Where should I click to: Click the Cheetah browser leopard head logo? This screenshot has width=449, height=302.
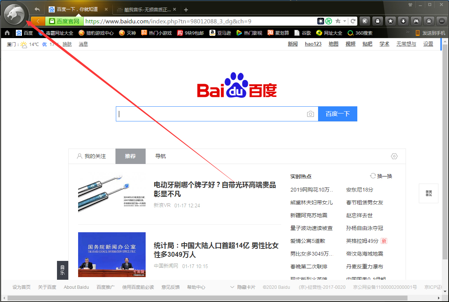point(14,14)
